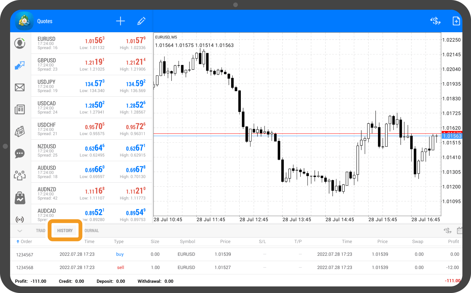
Task: Open the account profile icon in sidebar
Action: [x=20, y=43]
